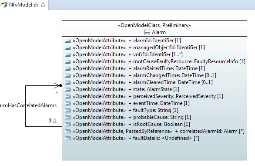Click the property icon of alarmId attribute
Image resolution: width=255 pixels, height=166 pixels.
click(x=67, y=41)
